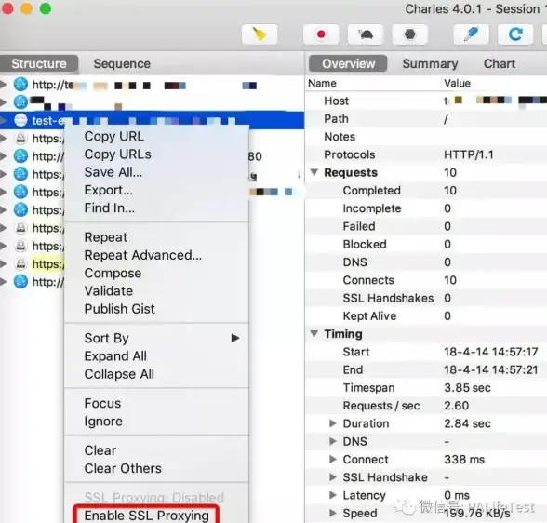The height and width of the screenshot is (523, 547).
Task: Select the Completed row
Action: point(426,191)
